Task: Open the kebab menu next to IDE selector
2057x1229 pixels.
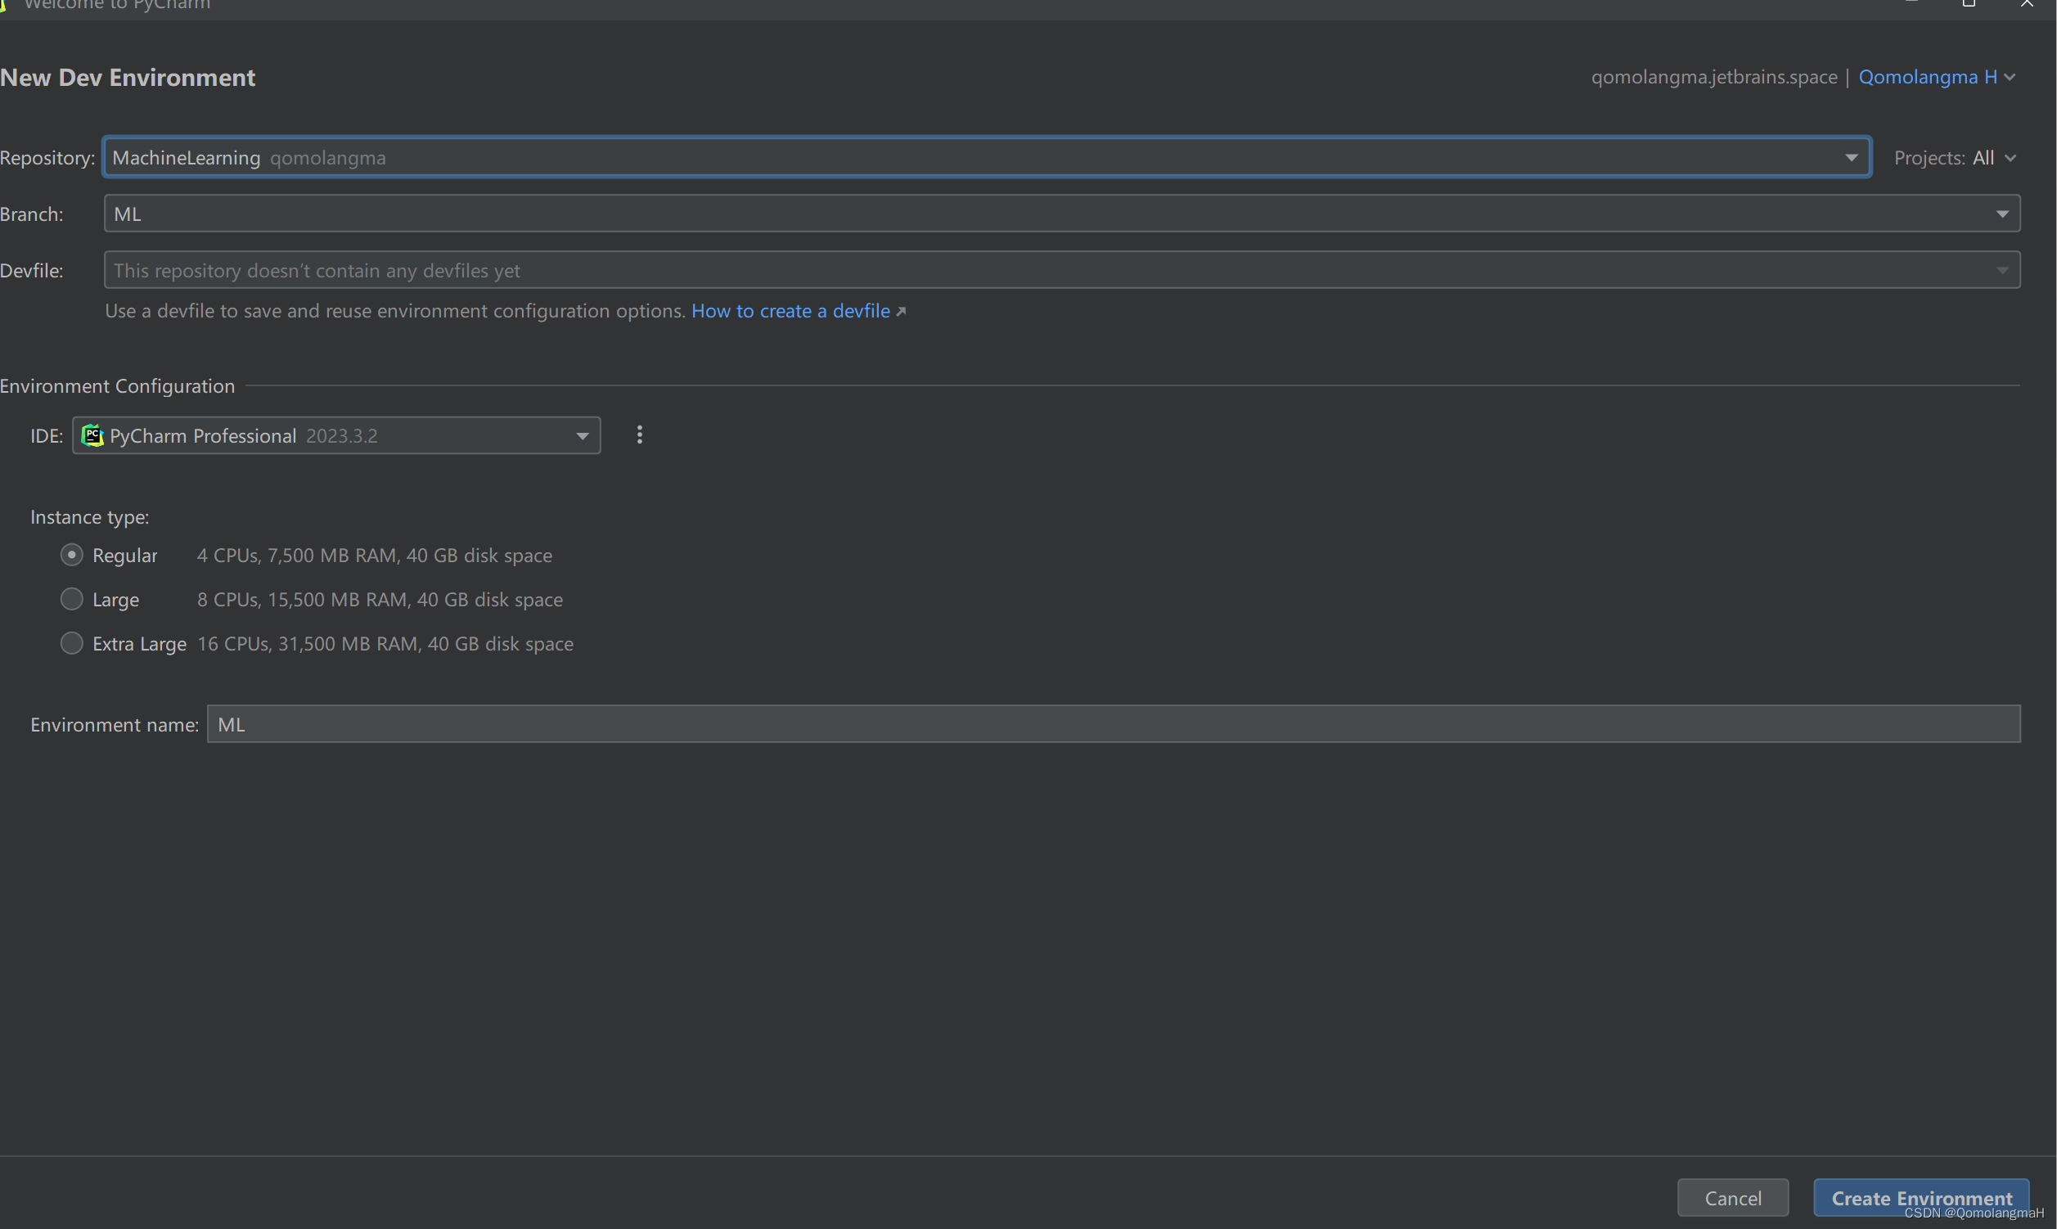Action: pos(639,434)
